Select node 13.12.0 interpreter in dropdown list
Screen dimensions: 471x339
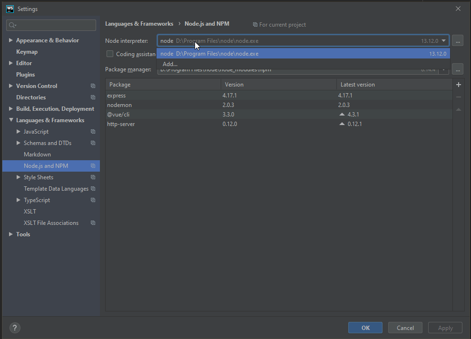coord(304,54)
